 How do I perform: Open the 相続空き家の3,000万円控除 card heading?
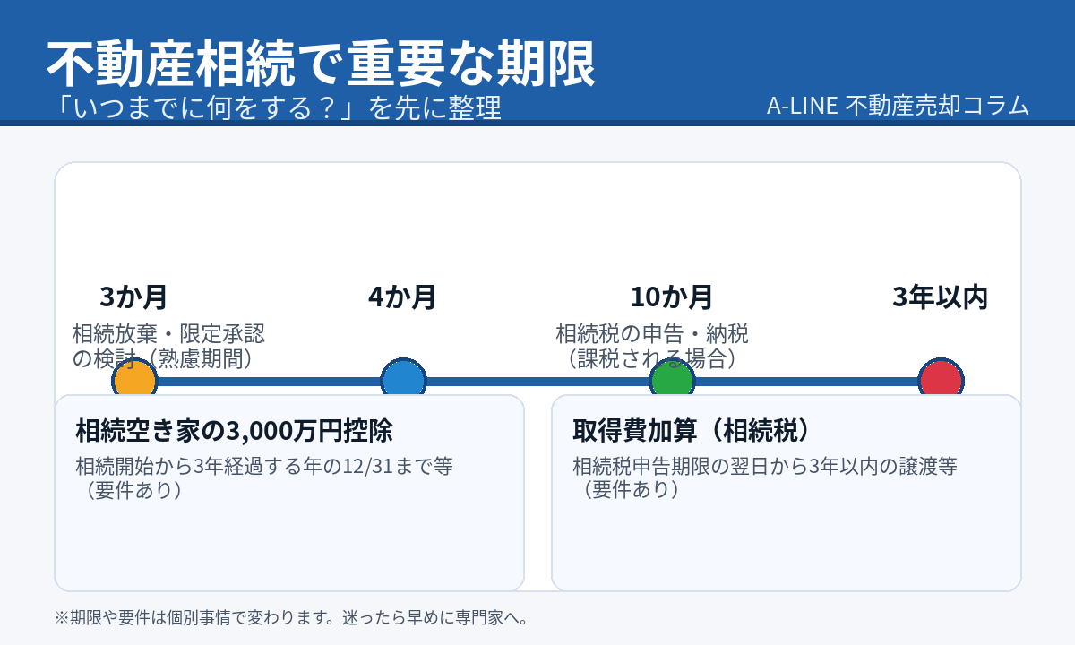(x=235, y=431)
